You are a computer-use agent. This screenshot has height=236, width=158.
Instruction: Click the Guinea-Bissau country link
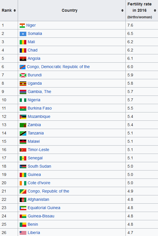click(41, 216)
